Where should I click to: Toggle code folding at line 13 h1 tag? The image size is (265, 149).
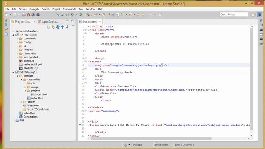tap(86, 69)
